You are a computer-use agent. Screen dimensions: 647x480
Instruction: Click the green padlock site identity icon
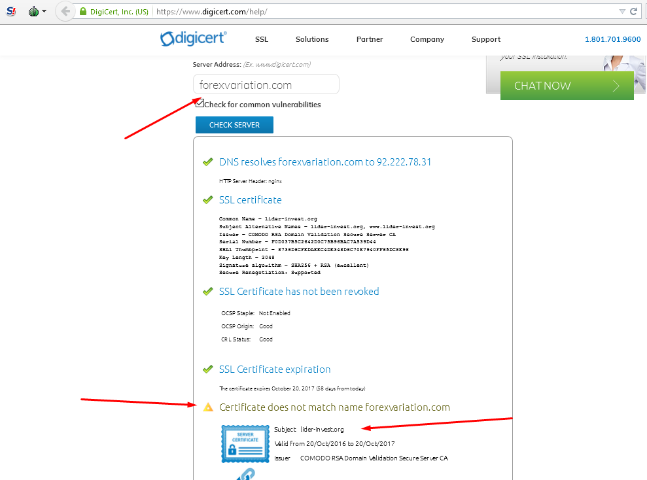coord(83,12)
